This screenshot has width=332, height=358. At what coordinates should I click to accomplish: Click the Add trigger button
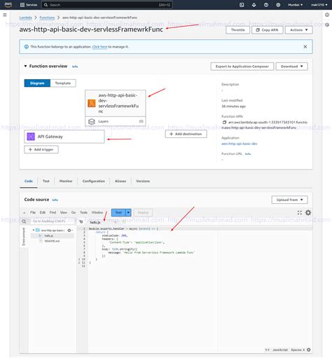pyautogui.click(x=41, y=149)
